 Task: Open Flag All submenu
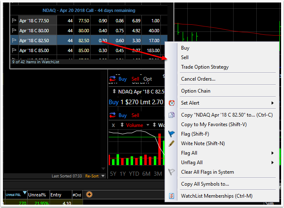[189, 153]
